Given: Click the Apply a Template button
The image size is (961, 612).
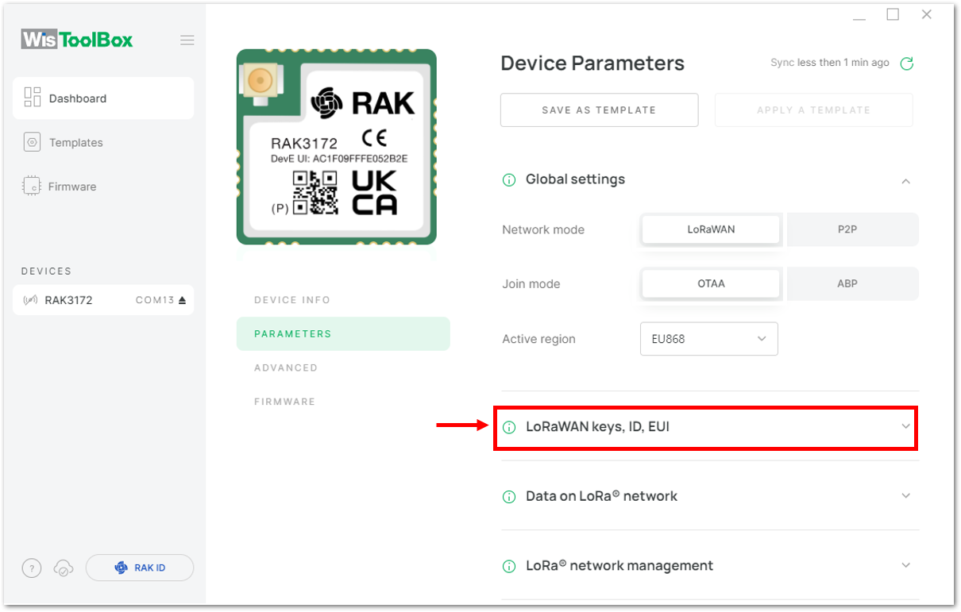Looking at the screenshot, I should tap(813, 110).
